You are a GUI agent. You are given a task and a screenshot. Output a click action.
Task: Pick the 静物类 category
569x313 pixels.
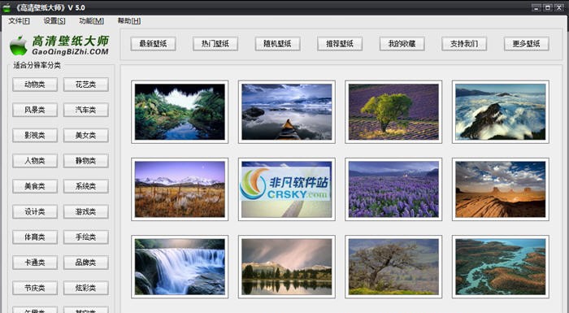(86, 161)
